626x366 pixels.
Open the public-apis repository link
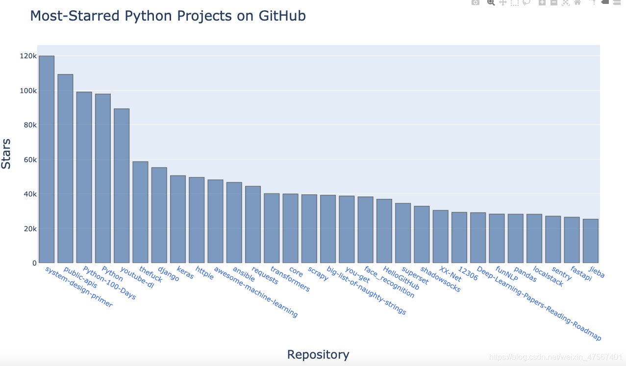tap(80, 277)
